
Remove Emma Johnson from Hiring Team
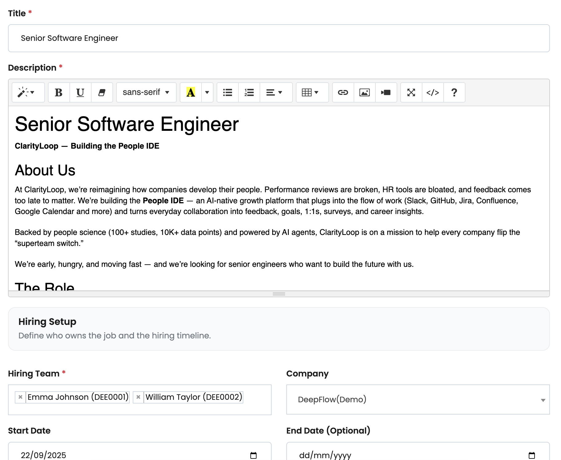tap(20, 397)
